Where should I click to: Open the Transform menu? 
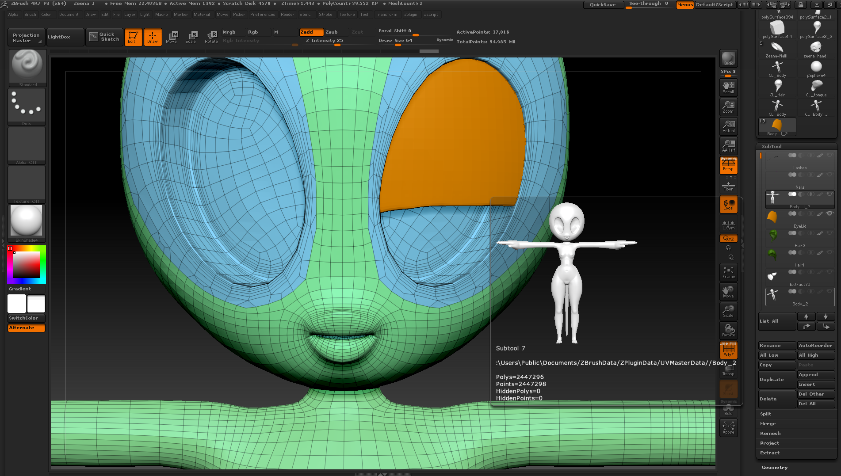tap(386, 15)
